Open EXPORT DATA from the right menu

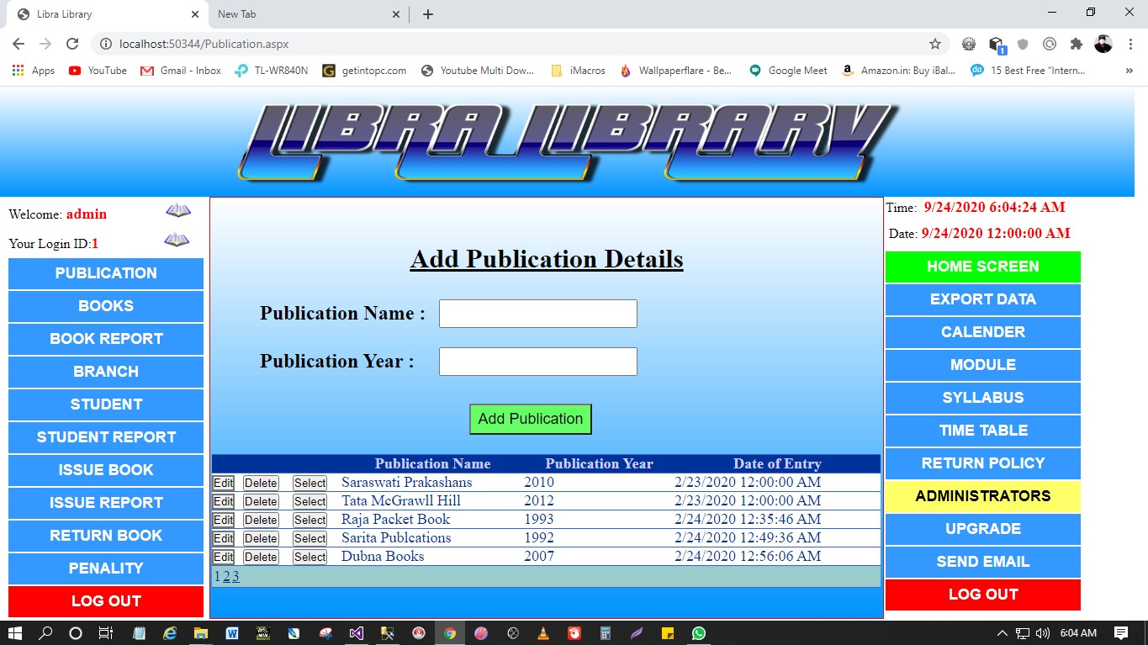pos(982,299)
